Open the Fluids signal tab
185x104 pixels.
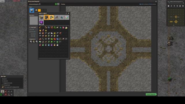click(62, 17)
